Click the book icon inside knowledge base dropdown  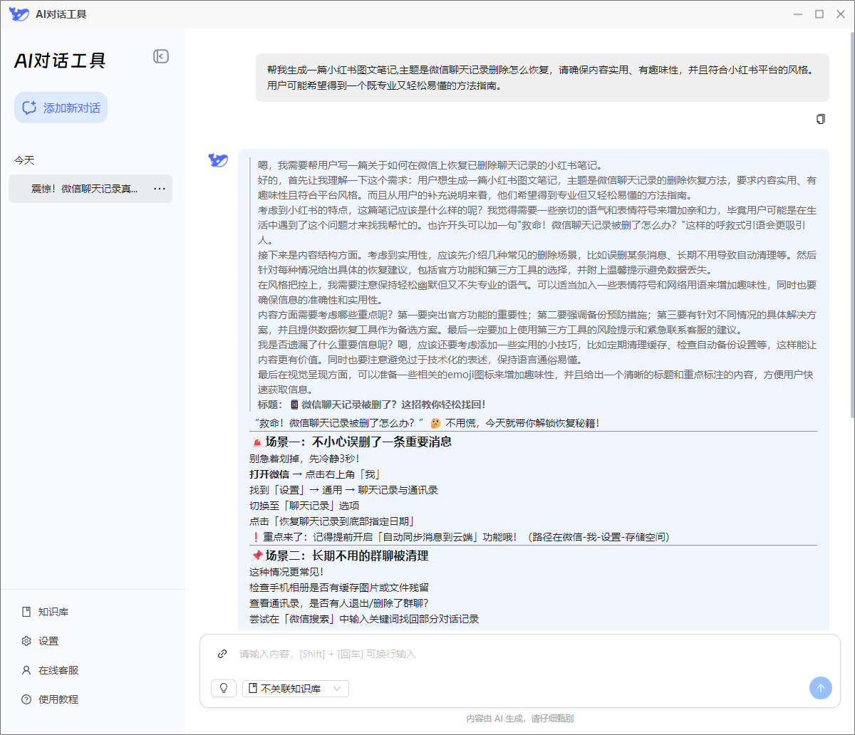point(253,689)
